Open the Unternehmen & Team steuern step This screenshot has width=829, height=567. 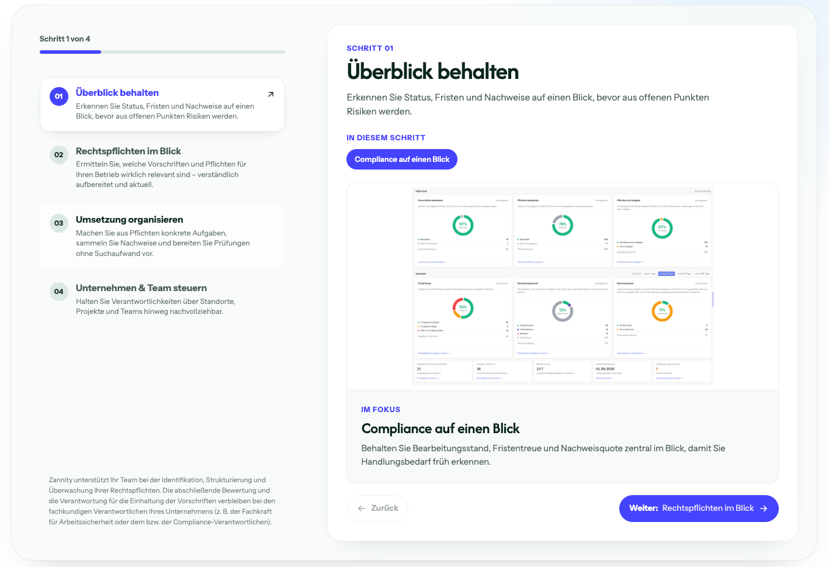pyautogui.click(x=162, y=299)
